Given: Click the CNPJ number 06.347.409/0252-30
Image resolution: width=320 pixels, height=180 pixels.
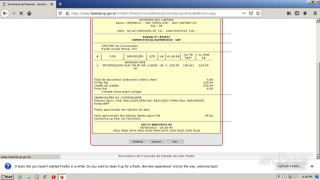Looking at the screenshot, I should coord(141,31).
